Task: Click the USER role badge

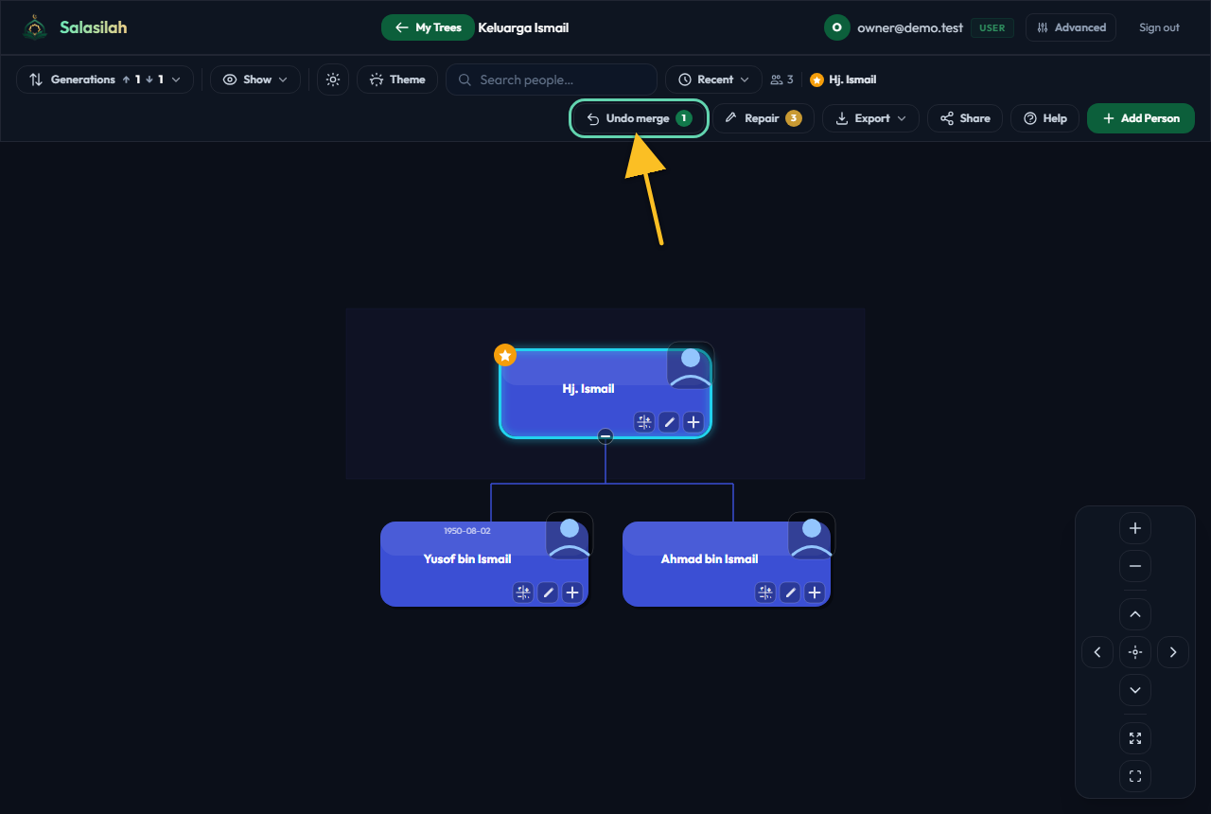Action: pos(992,27)
